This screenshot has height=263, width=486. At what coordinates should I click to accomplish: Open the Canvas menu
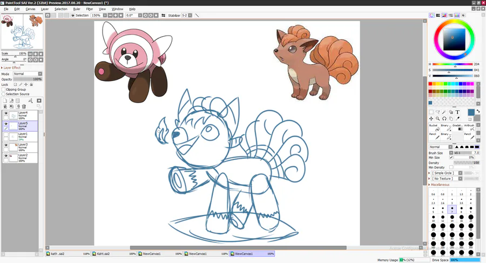[x=30, y=9]
